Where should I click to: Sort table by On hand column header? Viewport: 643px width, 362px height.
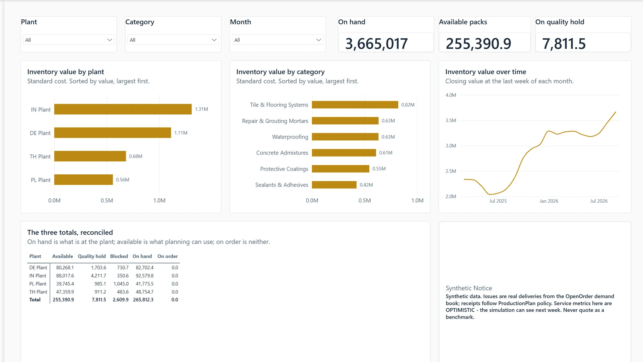(142, 256)
